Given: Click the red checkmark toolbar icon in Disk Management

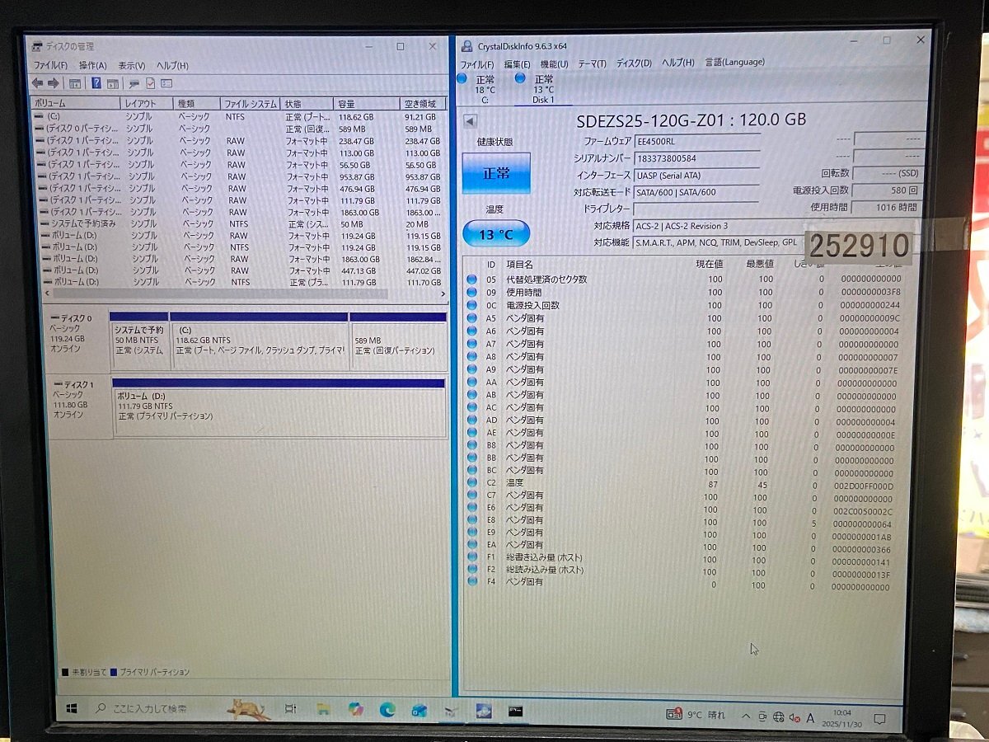Looking at the screenshot, I should click(x=151, y=83).
